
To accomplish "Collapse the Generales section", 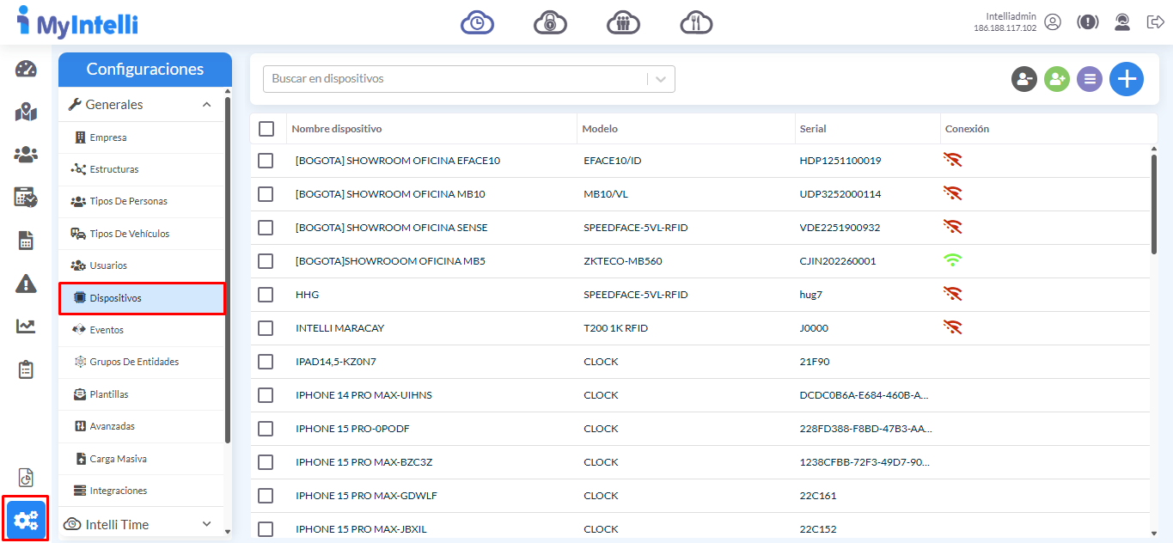I will coord(206,105).
